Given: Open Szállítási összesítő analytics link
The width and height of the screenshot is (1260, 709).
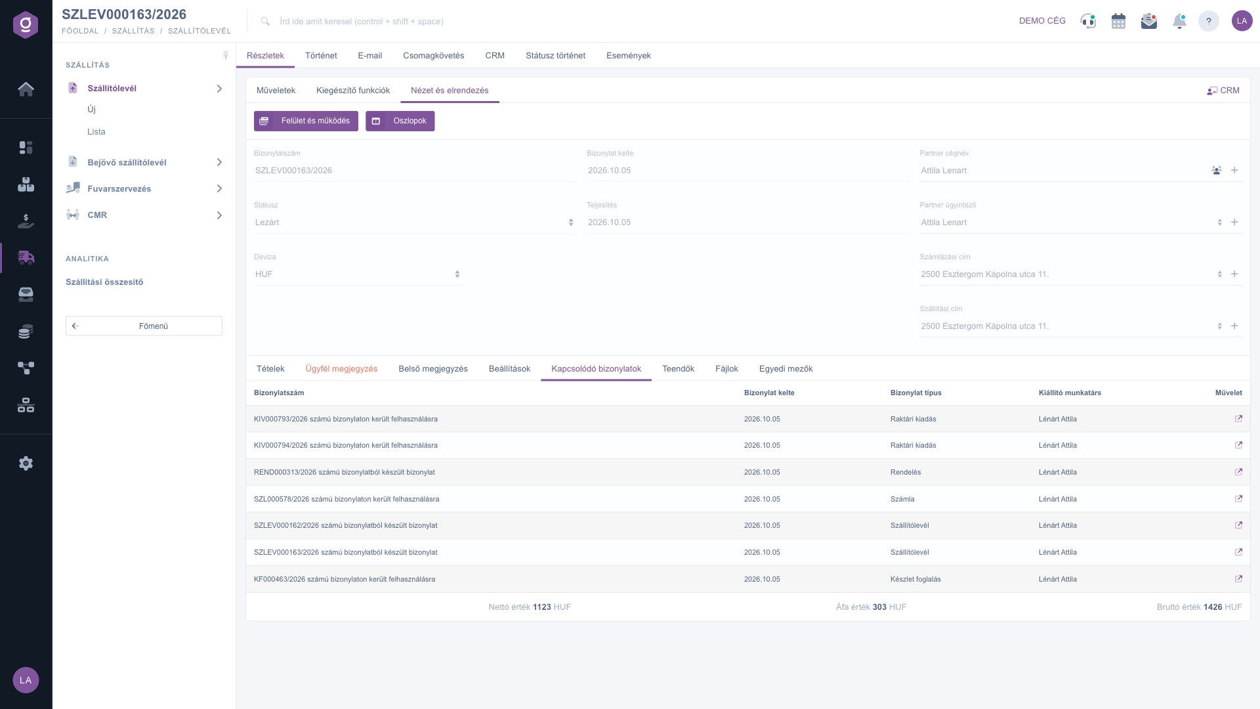Looking at the screenshot, I should [x=104, y=282].
